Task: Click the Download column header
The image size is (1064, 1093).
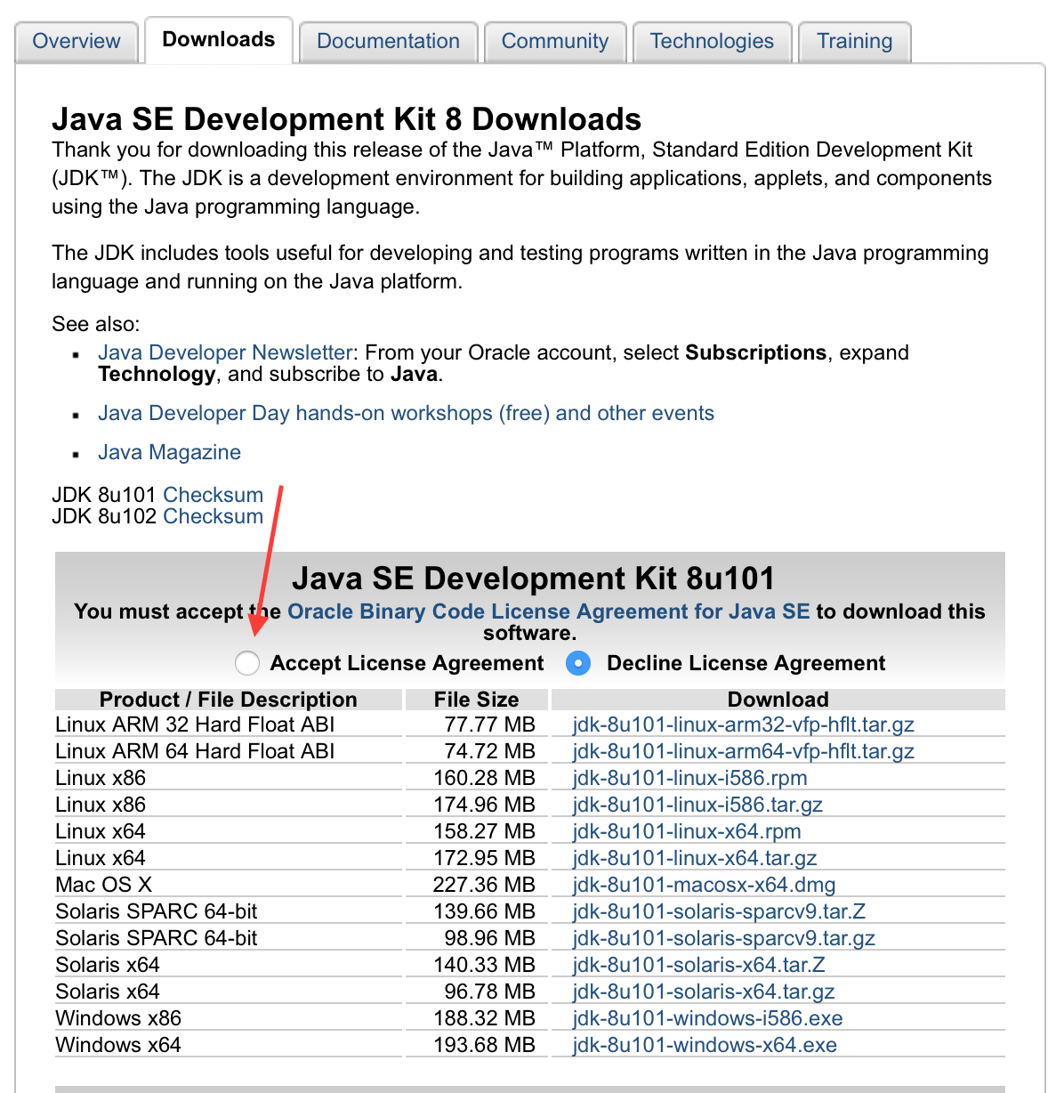Action: 778,700
